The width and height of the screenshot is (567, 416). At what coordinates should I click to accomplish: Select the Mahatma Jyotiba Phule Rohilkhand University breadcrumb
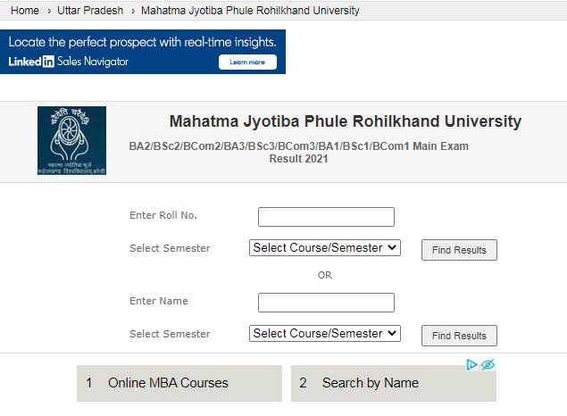click(x=250, y=11)
